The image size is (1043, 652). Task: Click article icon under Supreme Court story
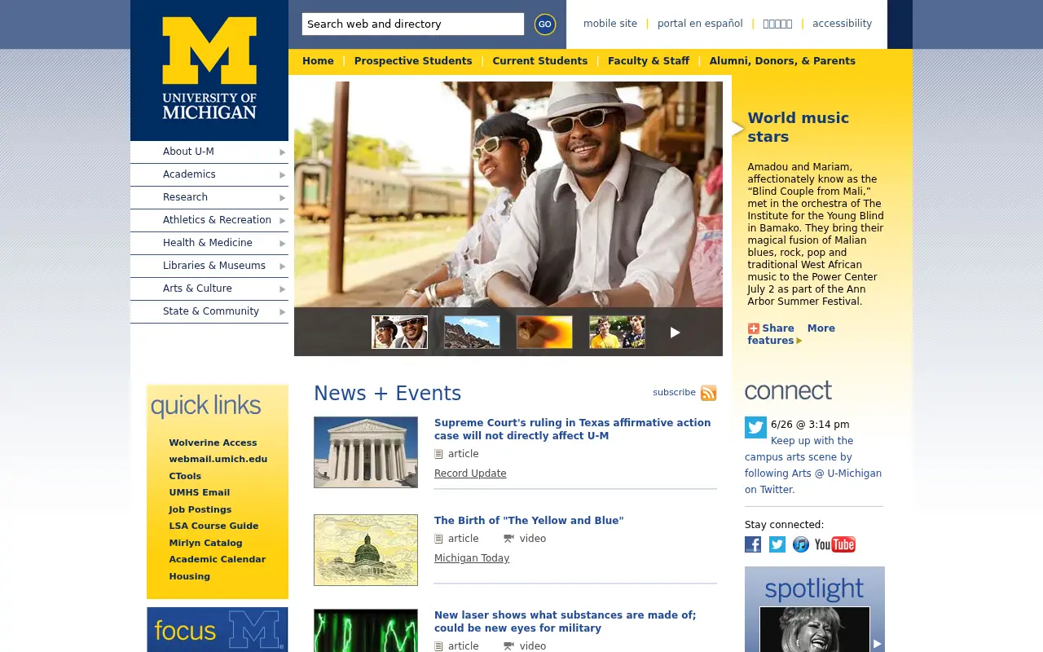tap(438, 454)
